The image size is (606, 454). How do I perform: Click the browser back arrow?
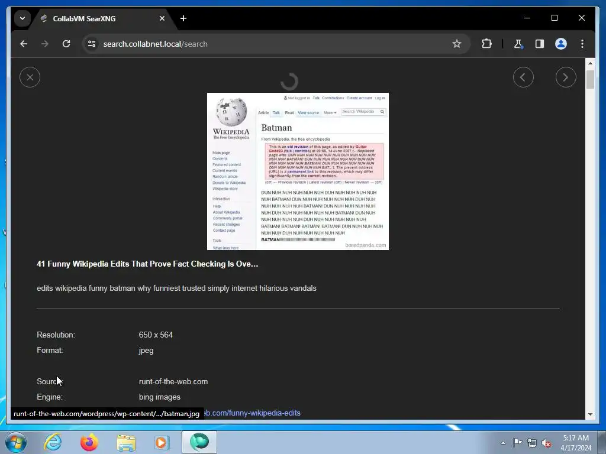(x=24, y=44)
